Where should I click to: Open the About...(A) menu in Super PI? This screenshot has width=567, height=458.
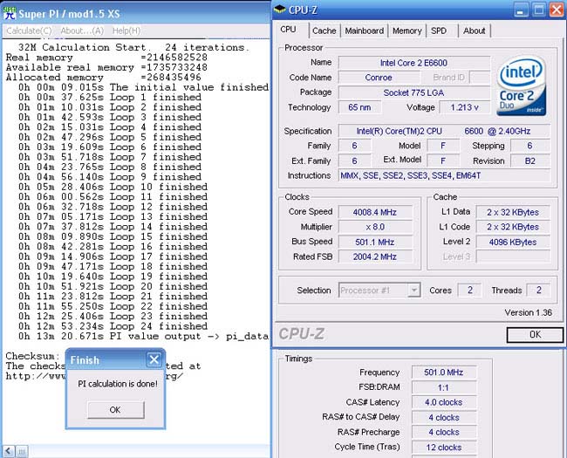tap(82, 31)
